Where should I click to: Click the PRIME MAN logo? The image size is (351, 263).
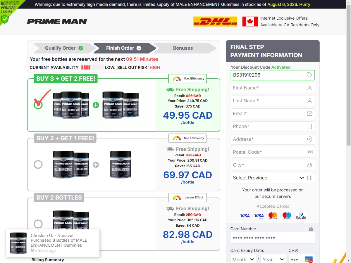click(x=57, y=21)
